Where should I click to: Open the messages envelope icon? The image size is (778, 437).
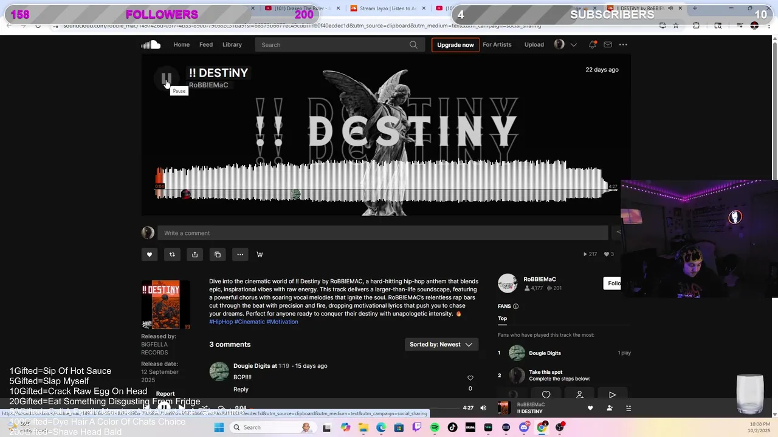pyautogui.click(x=608, y=44)
